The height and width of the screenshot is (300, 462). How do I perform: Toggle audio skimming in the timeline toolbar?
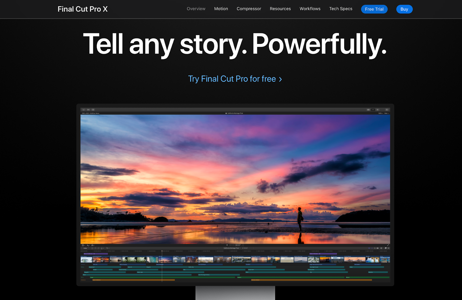tap(372, 248)
